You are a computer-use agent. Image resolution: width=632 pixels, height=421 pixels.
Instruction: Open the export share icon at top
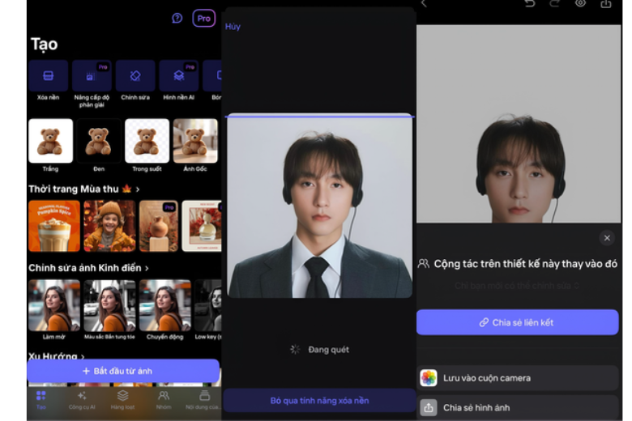606,4
